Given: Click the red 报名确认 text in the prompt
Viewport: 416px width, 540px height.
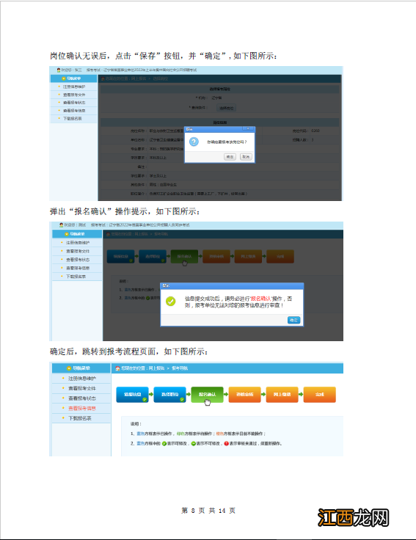Looking at the screenshot, I should pyautogui.click(x=260, y=299).
